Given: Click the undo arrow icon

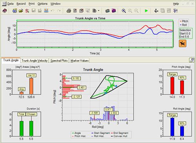Looking at the screenshot, I should [x=53, y=11].
